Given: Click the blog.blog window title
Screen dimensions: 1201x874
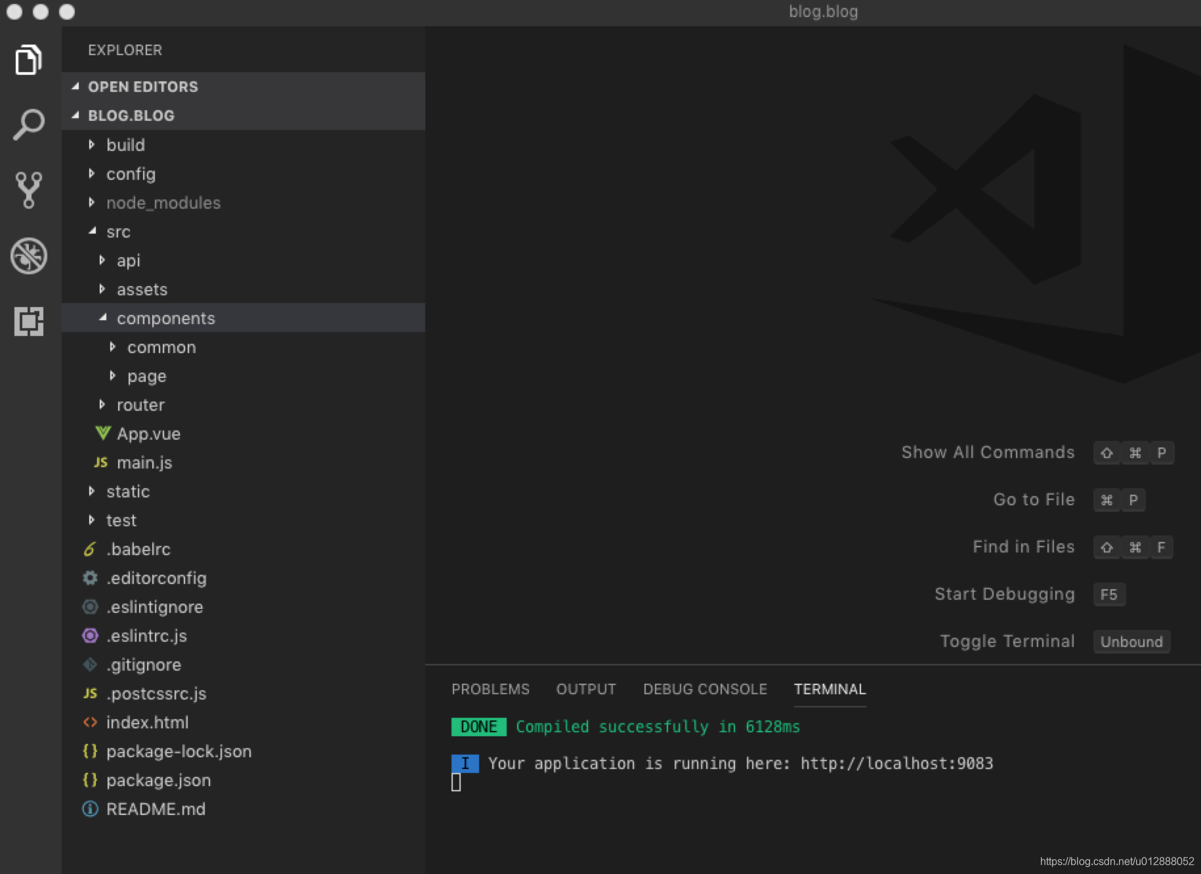Looking at the screenshot, I should (823, 11).
